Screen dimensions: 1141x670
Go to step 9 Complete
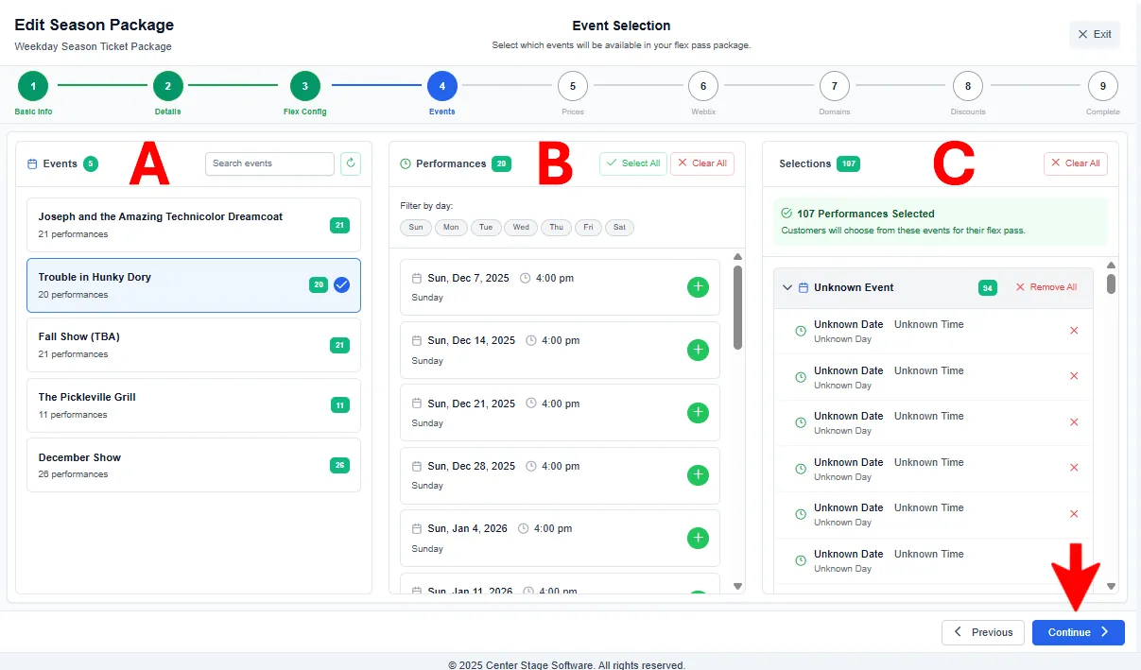[1102, 87]
